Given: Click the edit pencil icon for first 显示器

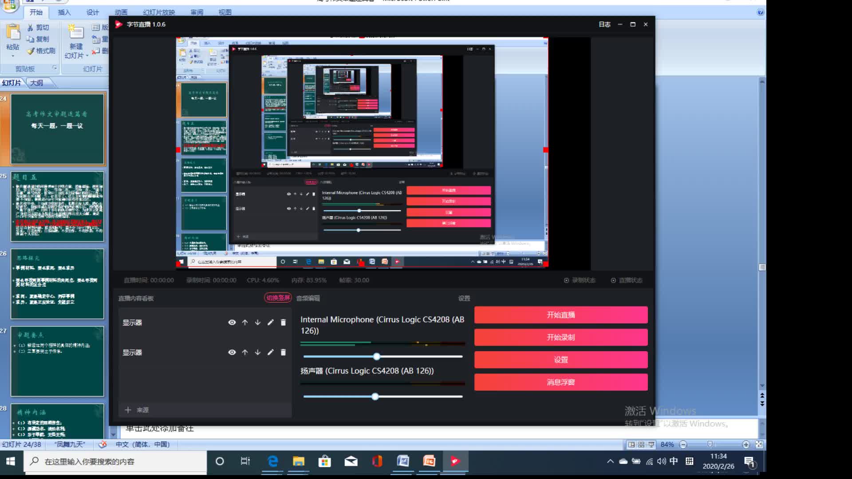Looking at the screenshot, I should [270, 322].
